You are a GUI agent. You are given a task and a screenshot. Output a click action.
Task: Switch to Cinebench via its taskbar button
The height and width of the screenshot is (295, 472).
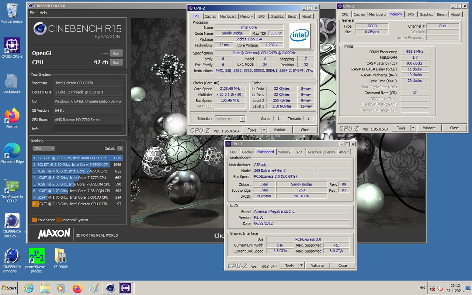click(x=110, y=288)
